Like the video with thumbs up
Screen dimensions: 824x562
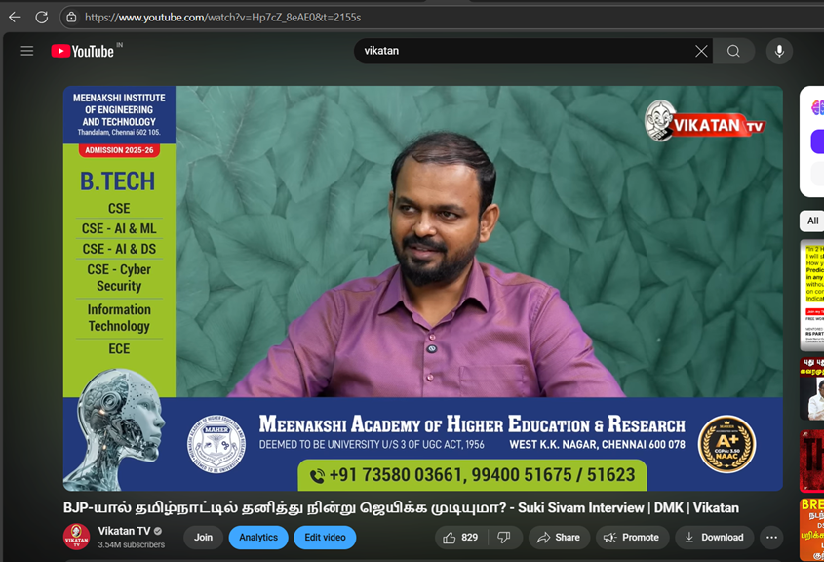coord(458,538)
